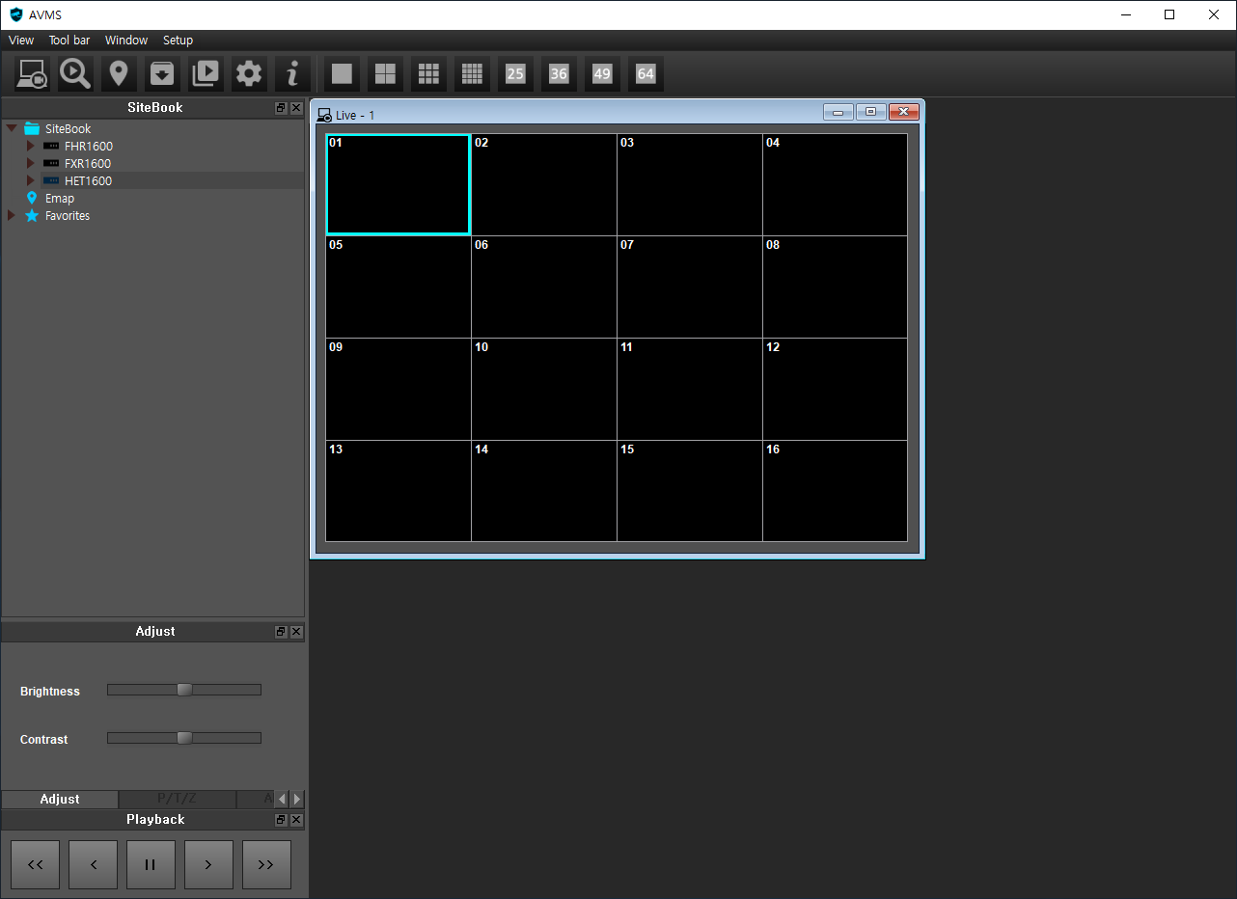Open the Live monitor toolbar icon
Screen dimensions: 1237x899
[33, 74]
